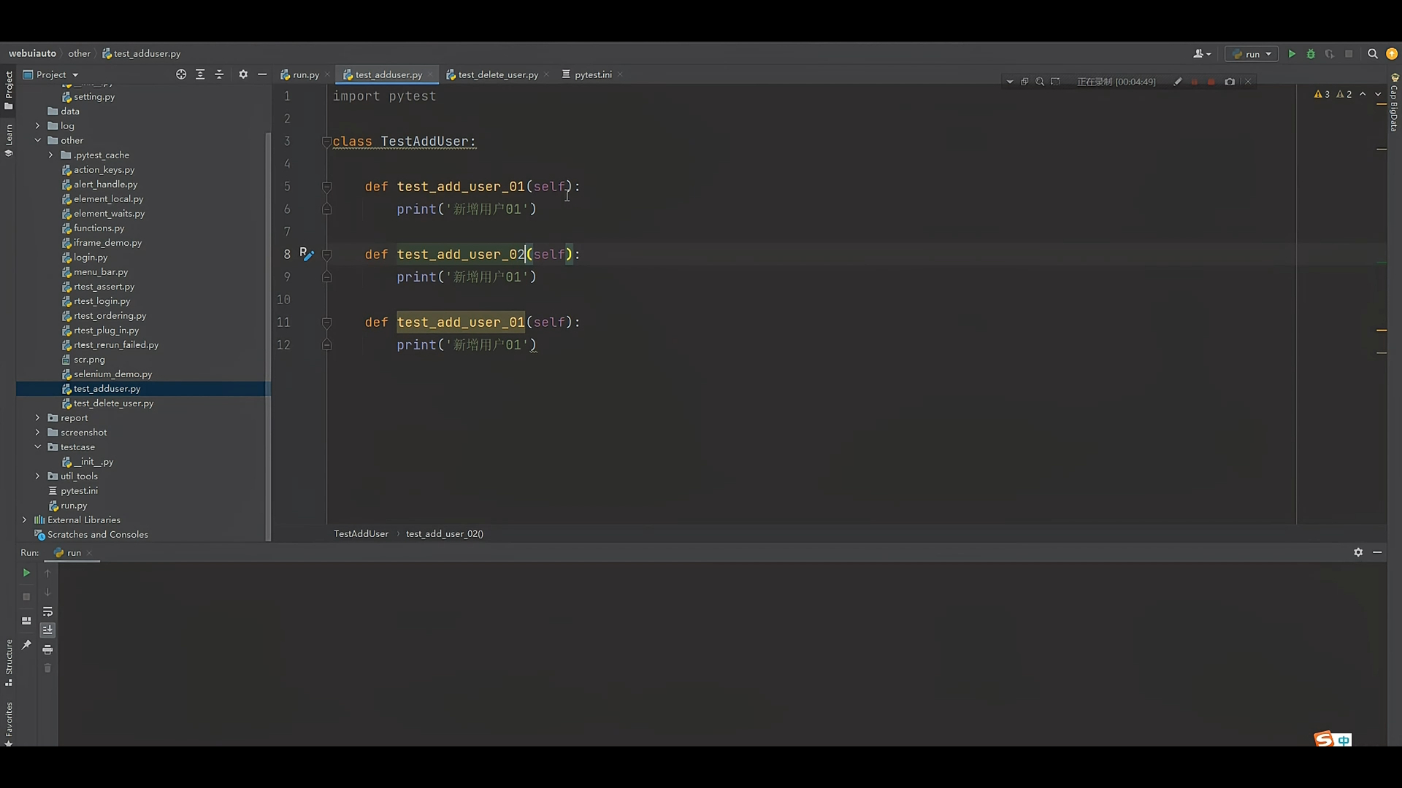Open the Favorites tool window
The width and height of the screenshot is (1402, 788).
(x=9, y=723)
